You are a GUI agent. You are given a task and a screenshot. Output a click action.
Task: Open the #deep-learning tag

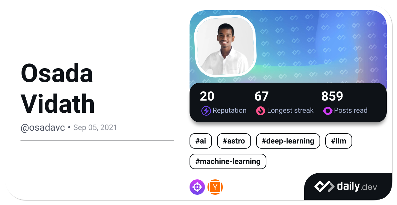pyautogui.click(x=288, y=141)
